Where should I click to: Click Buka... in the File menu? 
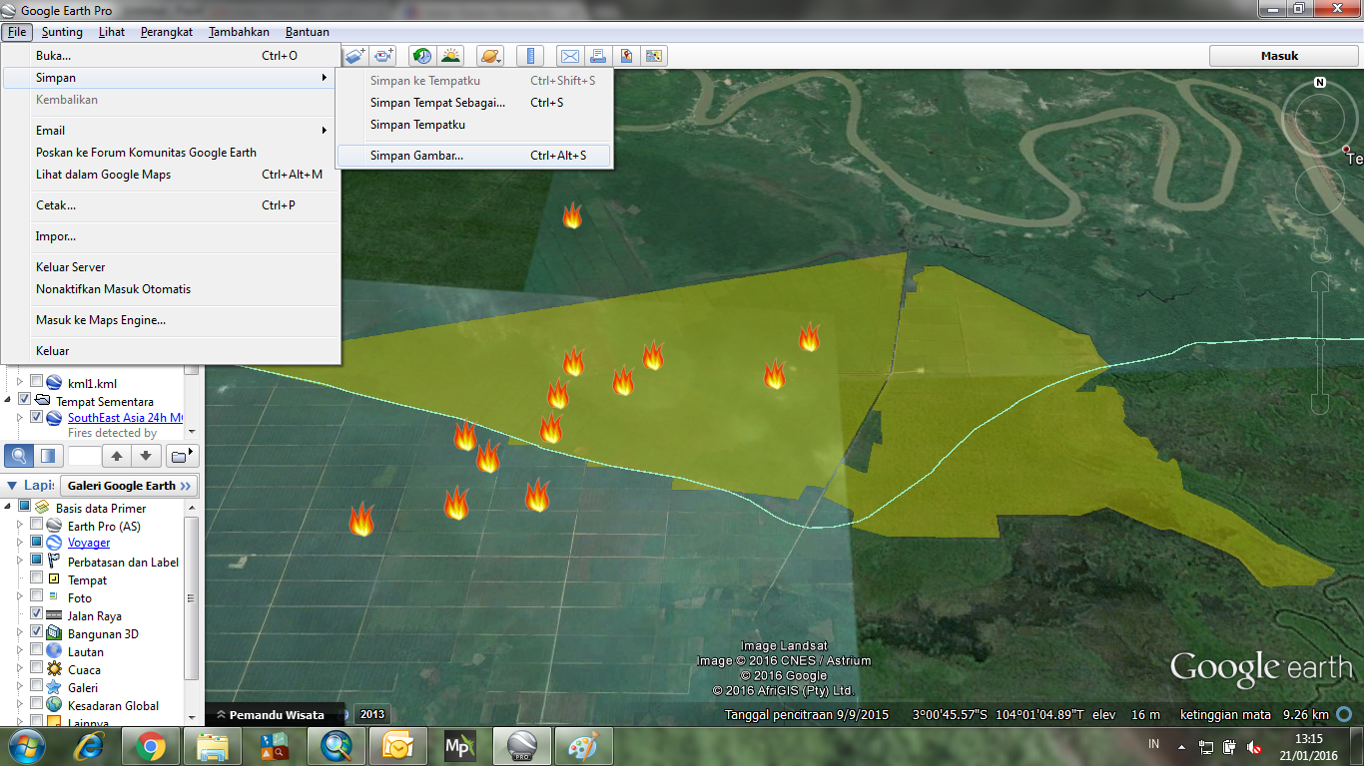coord(171,56)
